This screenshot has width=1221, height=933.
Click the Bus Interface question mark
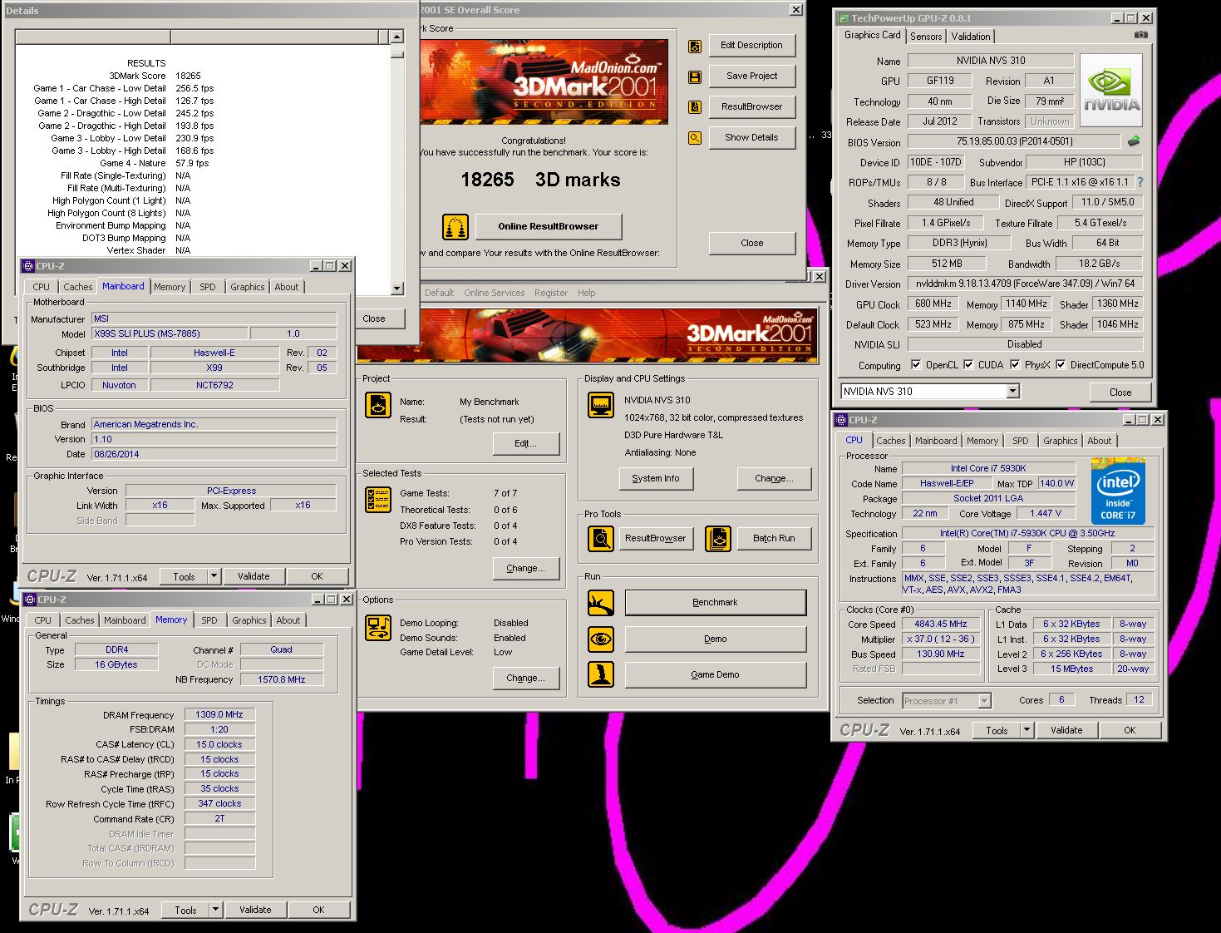tap(1140, 182)
